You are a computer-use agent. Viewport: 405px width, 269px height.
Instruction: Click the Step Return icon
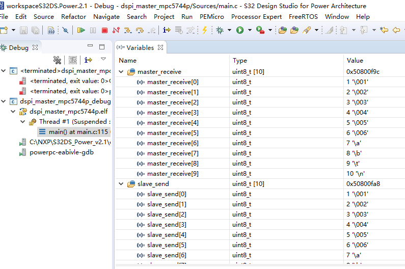pos(152,30)
